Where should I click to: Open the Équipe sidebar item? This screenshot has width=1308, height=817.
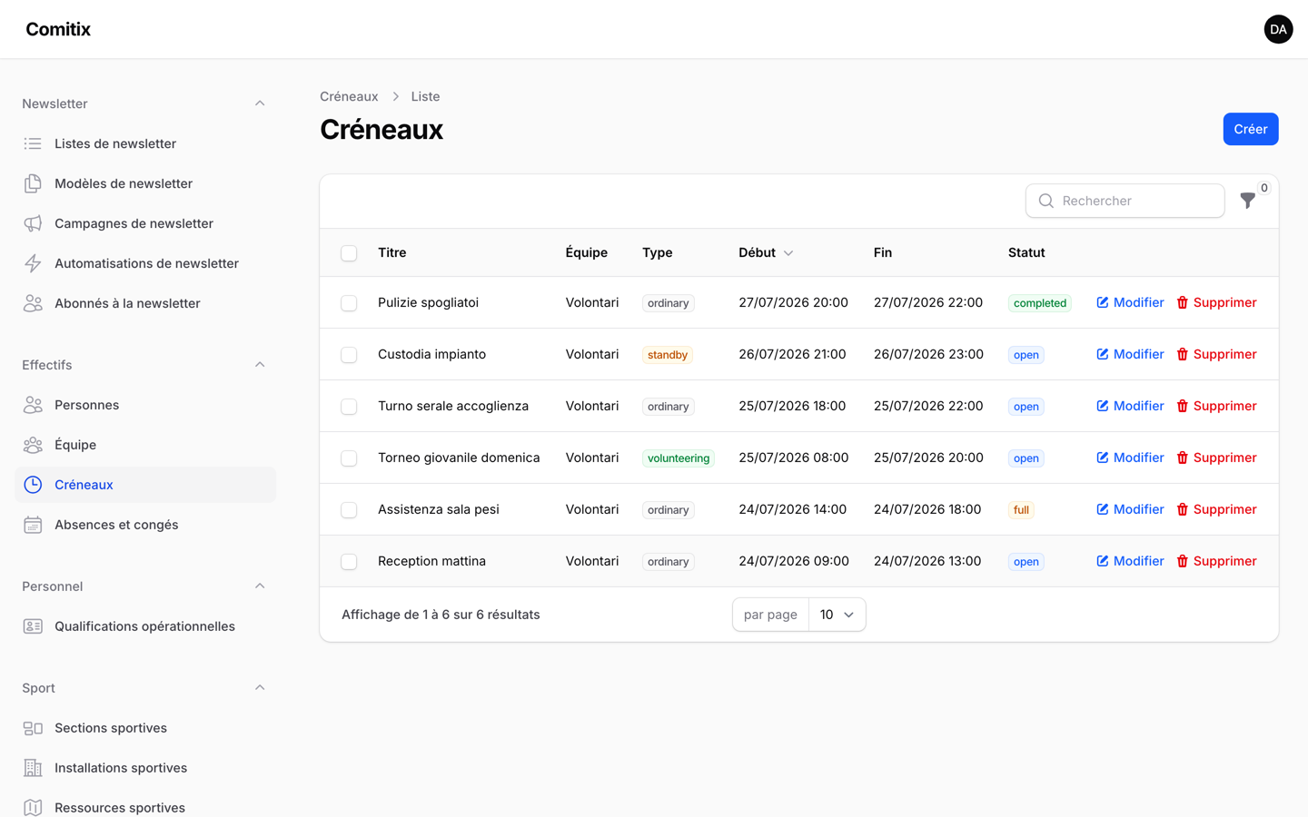[x=145, y=445]
